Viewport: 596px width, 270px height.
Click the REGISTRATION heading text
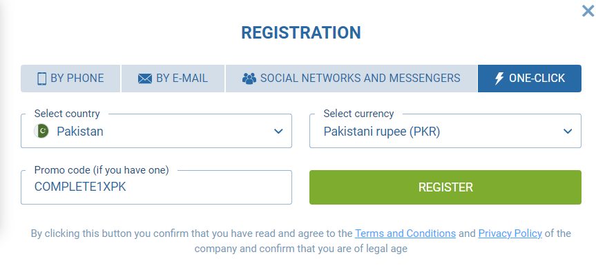pos(301,32)
